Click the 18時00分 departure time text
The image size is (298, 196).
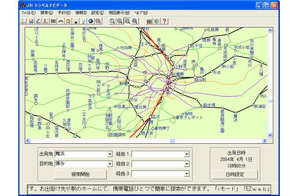tap(236, 166)
